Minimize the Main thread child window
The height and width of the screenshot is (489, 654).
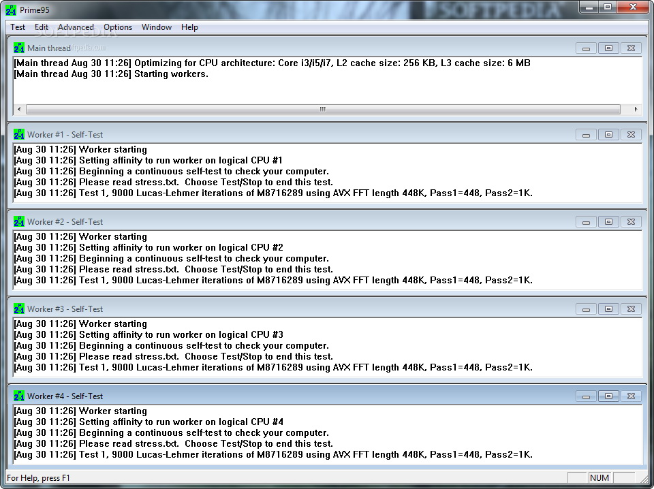pyautogui.click(x=586, y=48)
